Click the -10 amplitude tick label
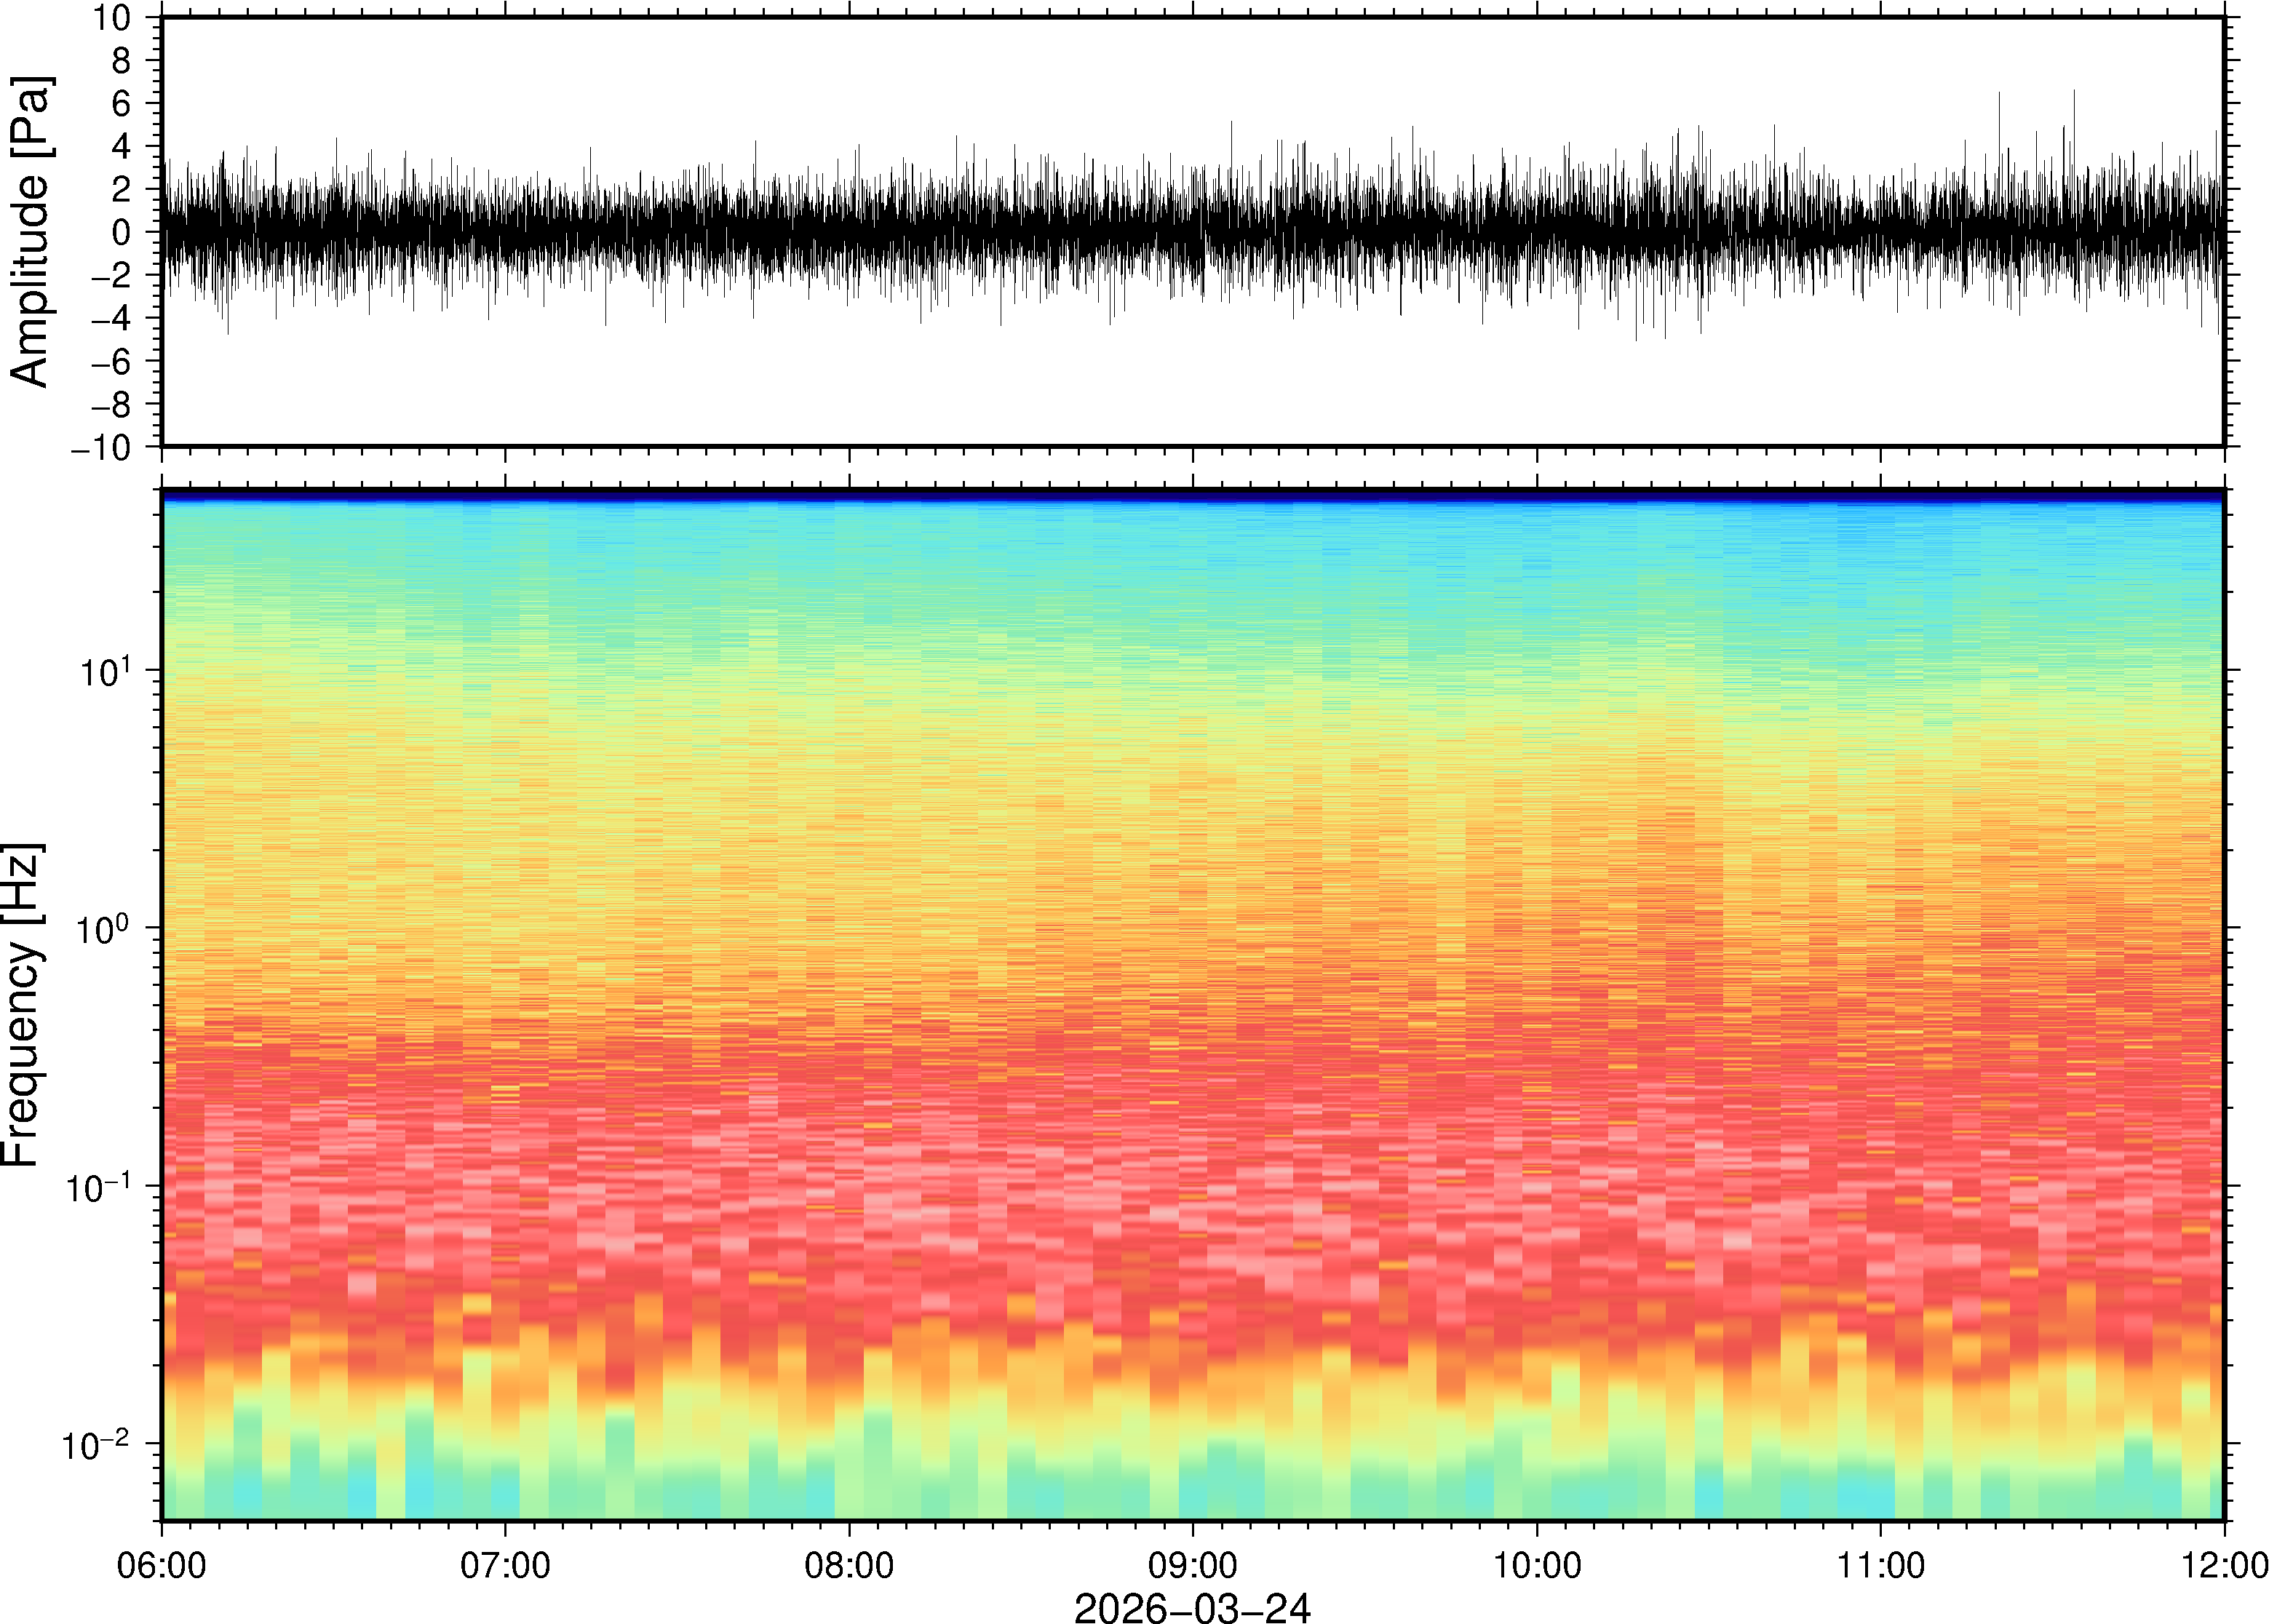Image resolution: width=2269 pixels, height=1624 pixels. (x=101, y=448)
